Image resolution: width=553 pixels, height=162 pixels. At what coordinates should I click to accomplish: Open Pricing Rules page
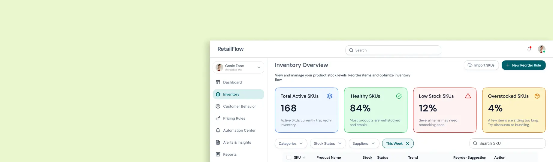coord(238,118)
